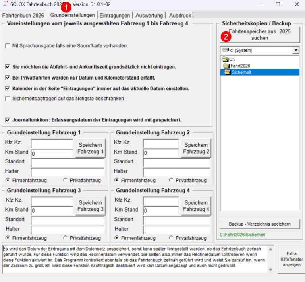Go to the Ausdruck tab

coord(180,15)
